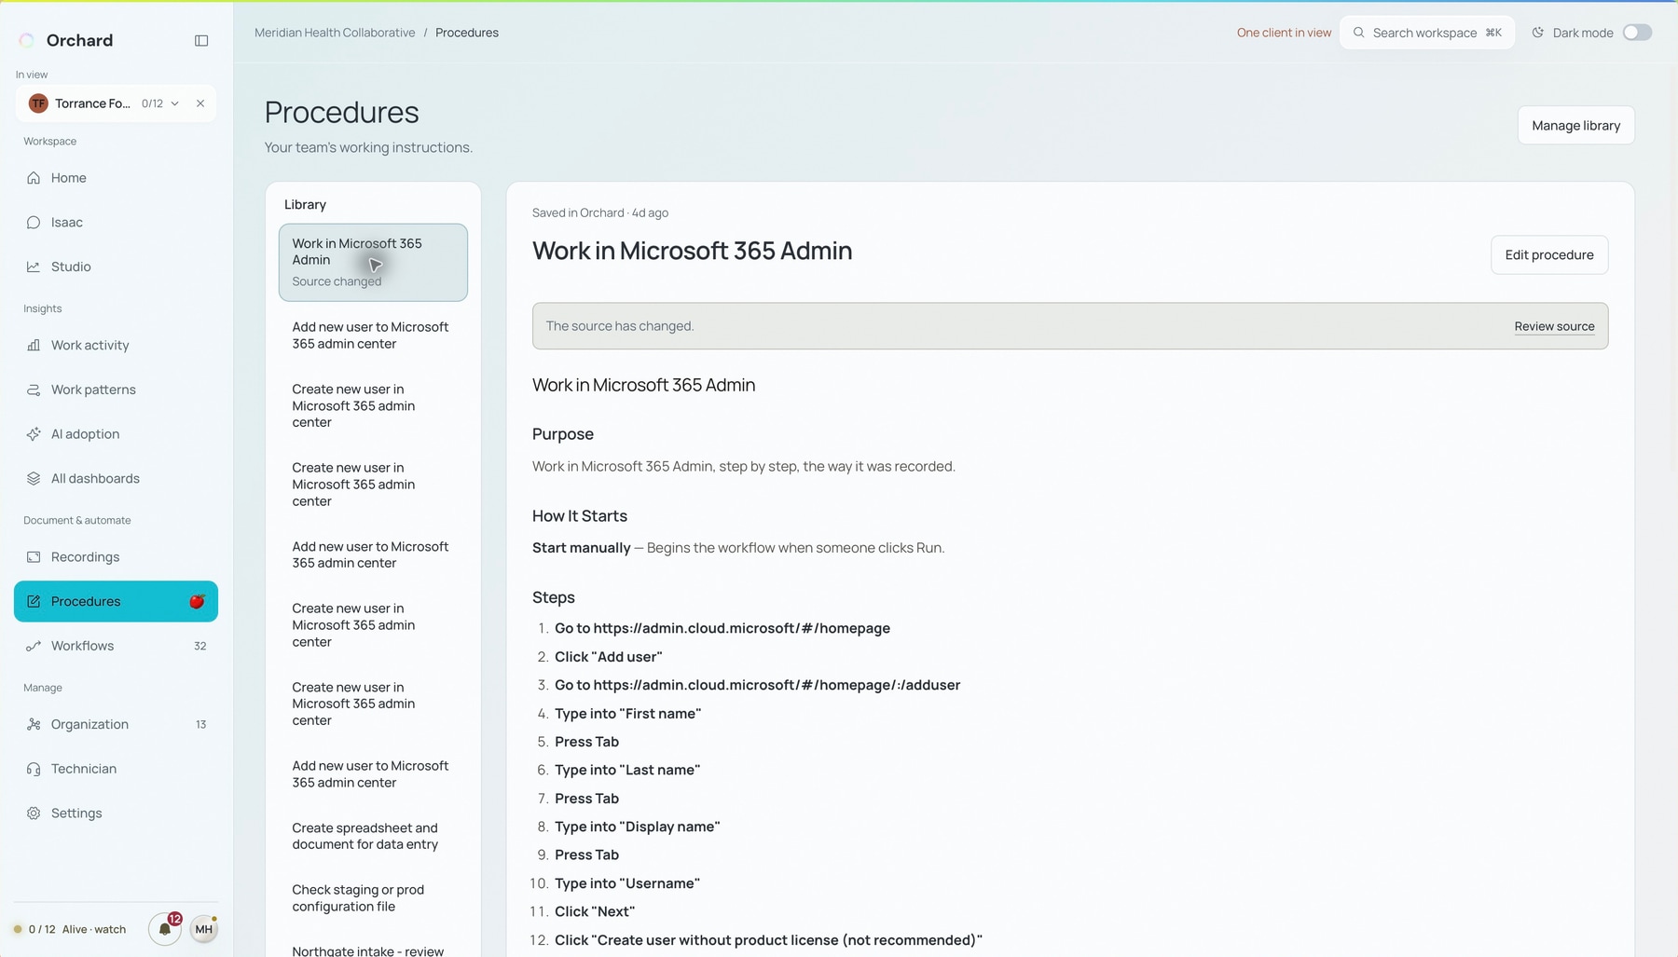Open All dashboards page
Image resolution: width=1678 pixels, height=957 pixels.
[116, 479]
